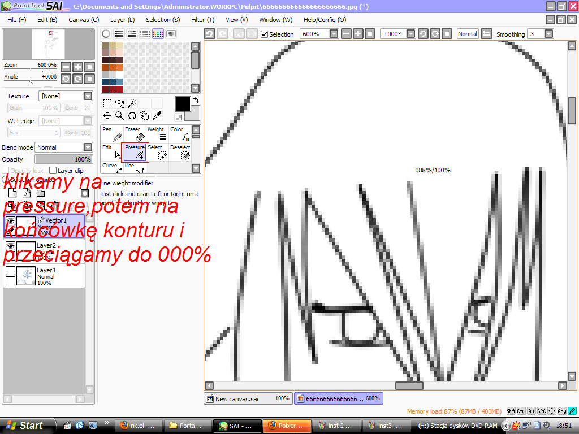
Task: Toggle the swatches panel button
Action: pos(158,34)
